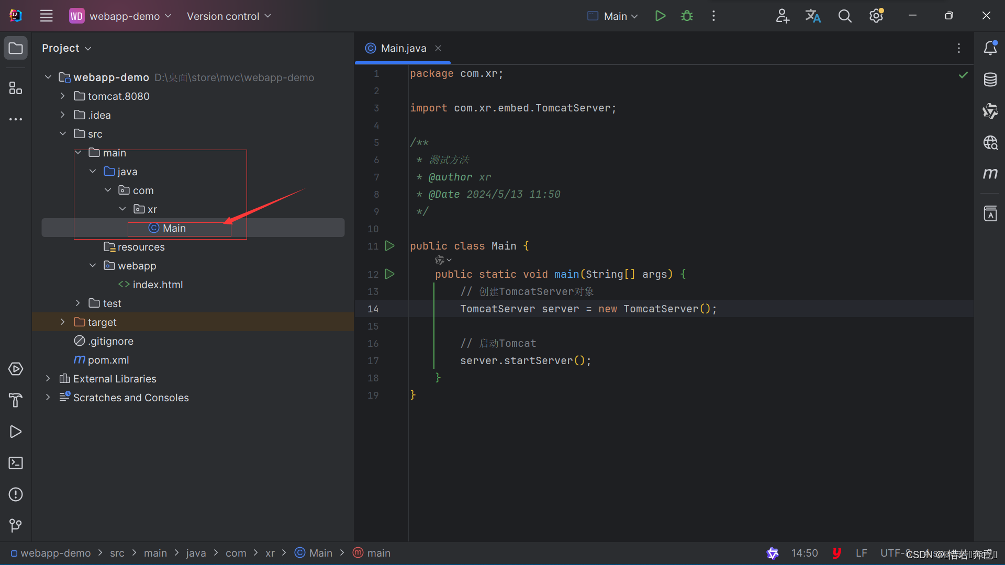1005x565 pixels.
Task: Open the Build hammer tool window
Action: pos(16,400)
